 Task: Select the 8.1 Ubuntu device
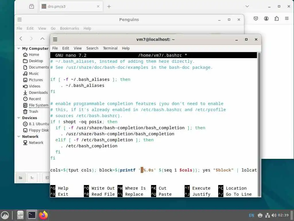tap(36, 124)
